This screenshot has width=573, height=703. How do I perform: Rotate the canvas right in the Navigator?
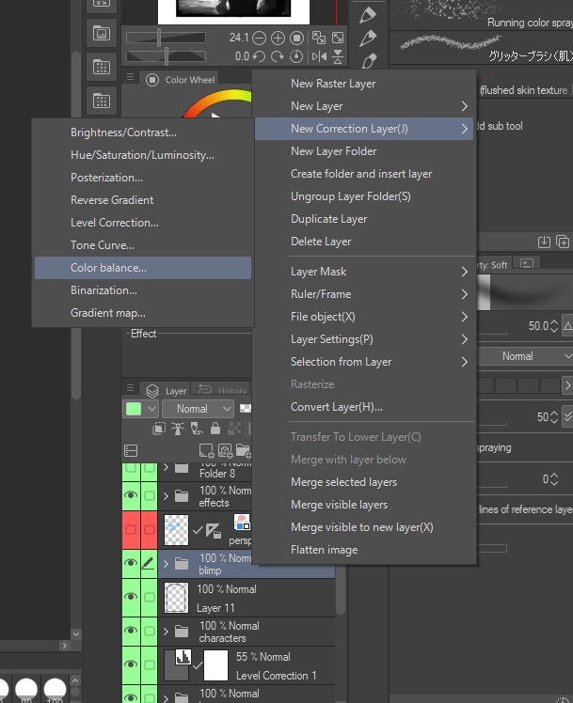coord(278,56)
